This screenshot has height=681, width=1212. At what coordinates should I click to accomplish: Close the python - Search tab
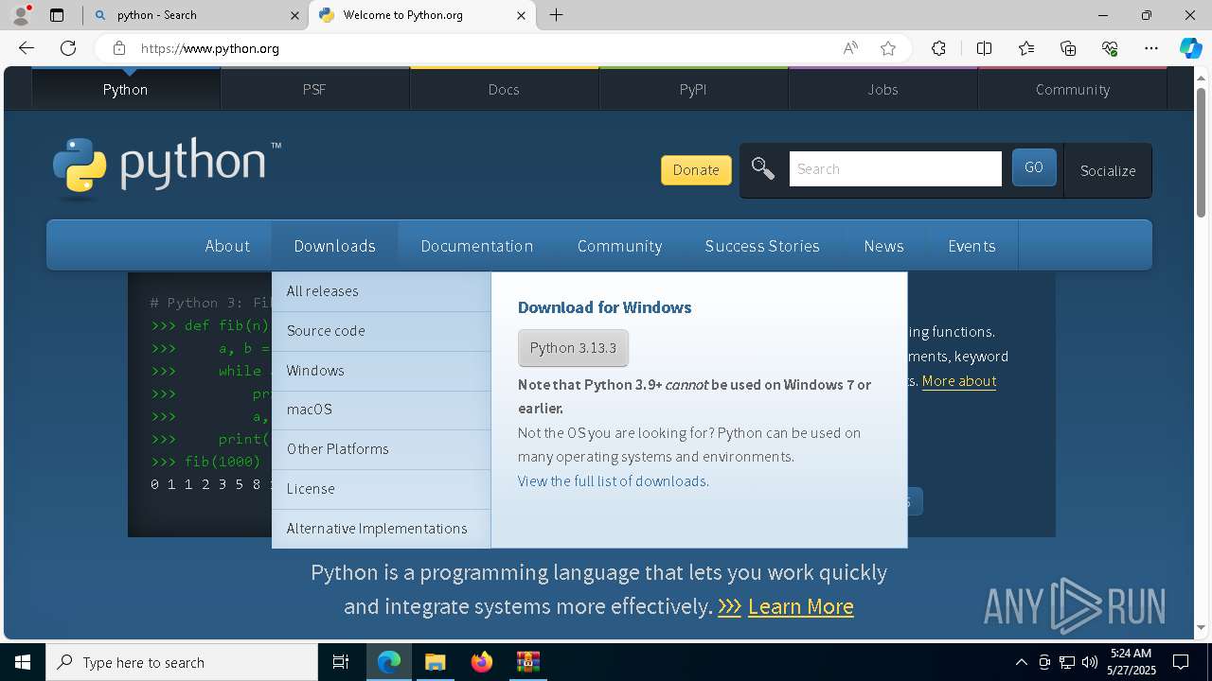[294, 15]
